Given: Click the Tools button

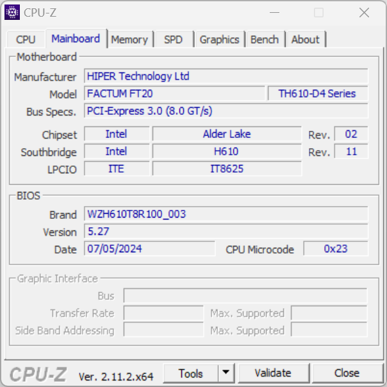Looking at the screenshot, I should (191, 374).
